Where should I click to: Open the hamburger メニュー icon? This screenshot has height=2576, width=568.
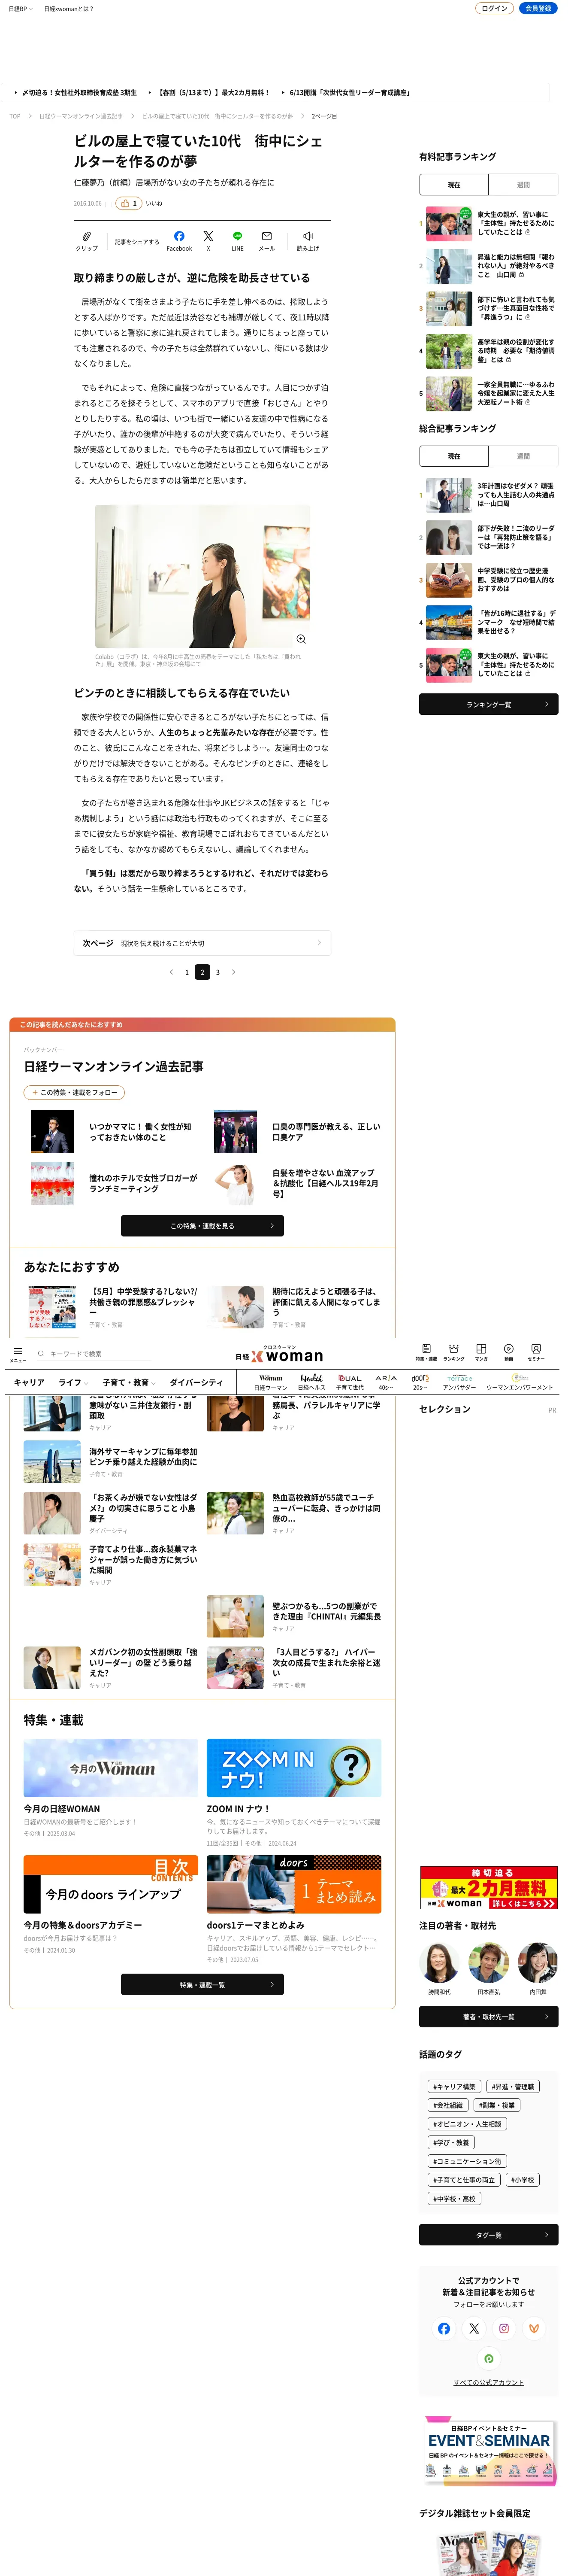click(x=18, y=1351)
